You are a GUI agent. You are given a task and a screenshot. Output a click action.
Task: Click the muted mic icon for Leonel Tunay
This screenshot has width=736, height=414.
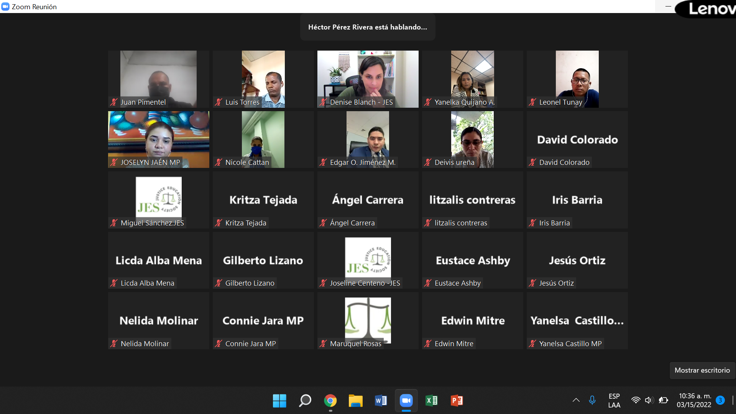[x=532, y=102]
